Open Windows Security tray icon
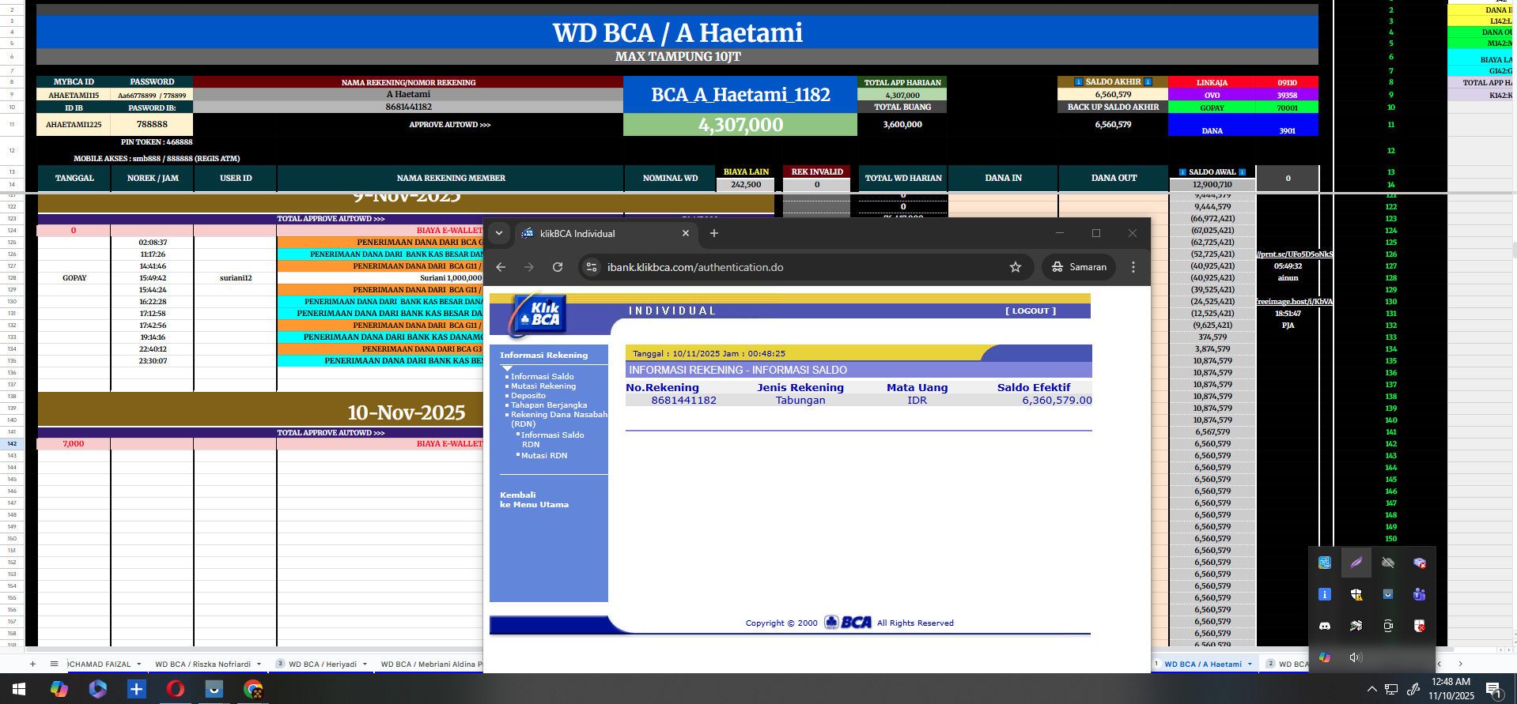This screenshot has width=1517, height=704. [x=1356, y=594]
